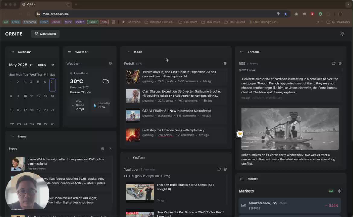Open Mac Related bookmarks folder
353x217 pixels.
pos(235,22)
